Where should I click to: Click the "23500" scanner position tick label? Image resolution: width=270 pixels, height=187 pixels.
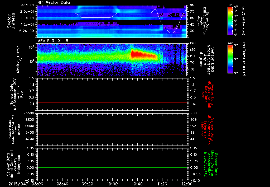click(28, 113)
